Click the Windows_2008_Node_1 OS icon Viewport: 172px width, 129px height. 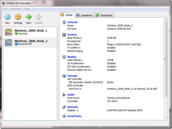click(9, 32)
